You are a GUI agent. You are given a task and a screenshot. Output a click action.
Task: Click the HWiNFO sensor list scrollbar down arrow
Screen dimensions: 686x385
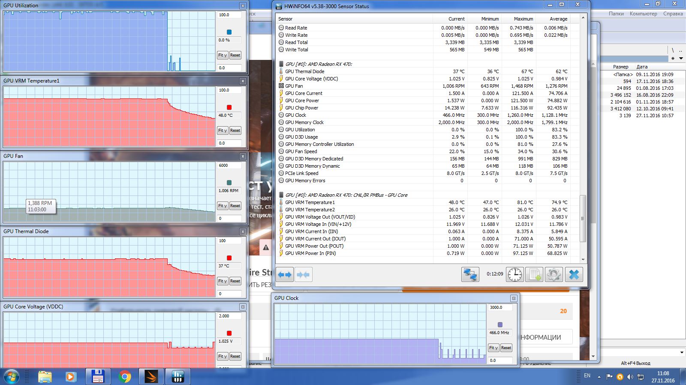[x=583, y=260]
